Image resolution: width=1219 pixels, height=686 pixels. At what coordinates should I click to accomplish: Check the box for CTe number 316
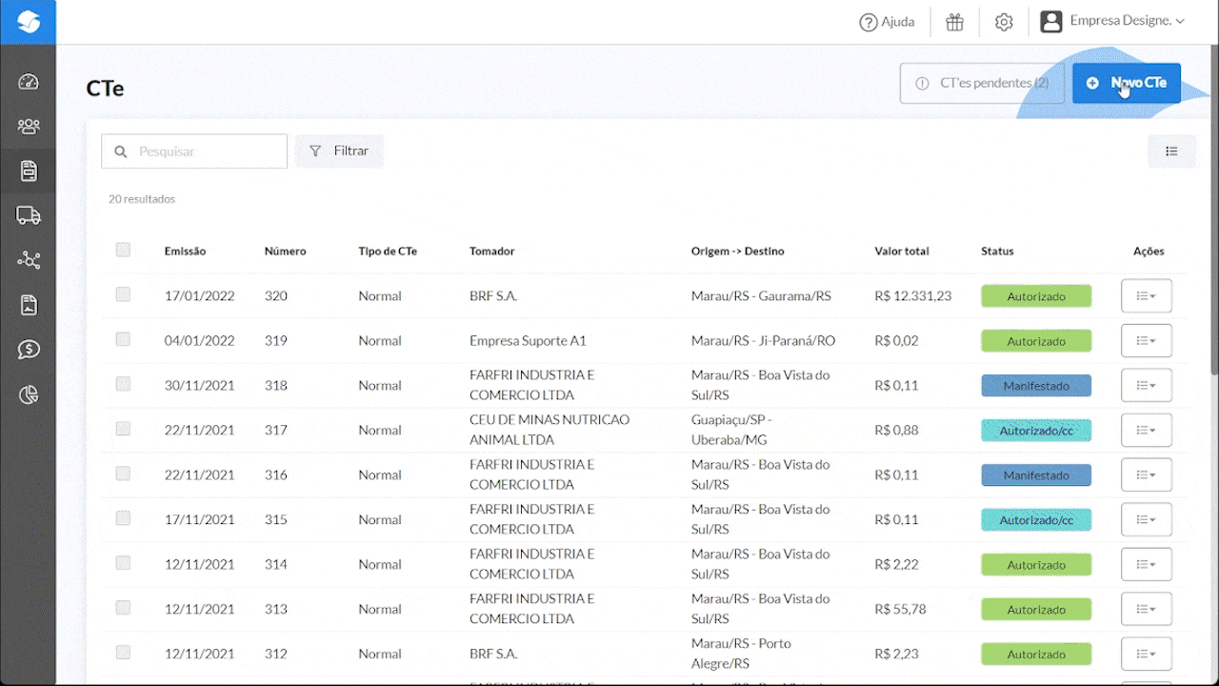[x=123, y=474]
